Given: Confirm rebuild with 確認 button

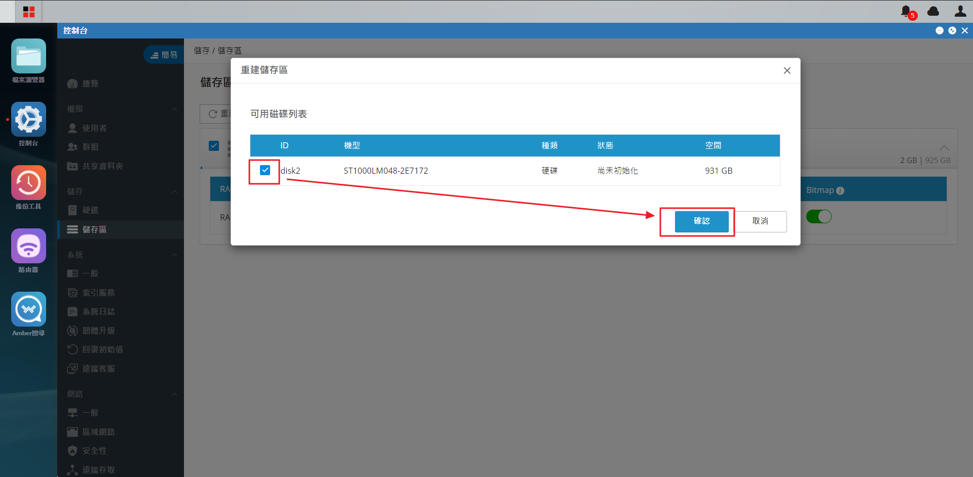Looking at the screenshot, I should [702, 221].
